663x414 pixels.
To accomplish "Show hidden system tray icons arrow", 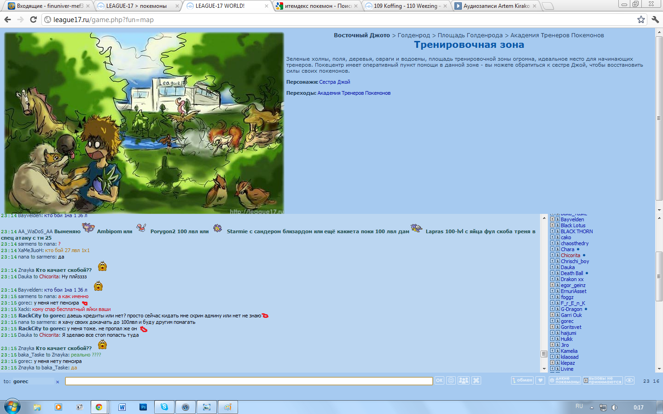I will [x=592, y=408].
